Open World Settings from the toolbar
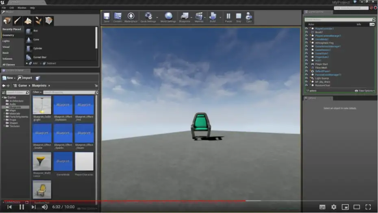This screenshot has height=213, width=378. (x=168, y=17)
